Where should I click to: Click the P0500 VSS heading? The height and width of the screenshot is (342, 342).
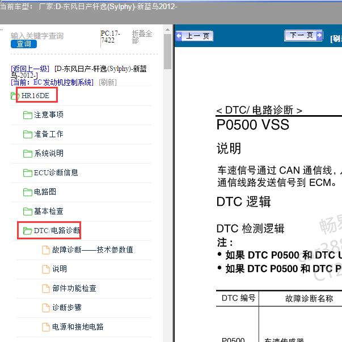[252, 125]
